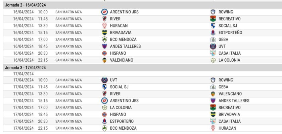282x134 pixels.
Task: Select GEBA team name in Jornada 2
Action: [x=223, y=39]
